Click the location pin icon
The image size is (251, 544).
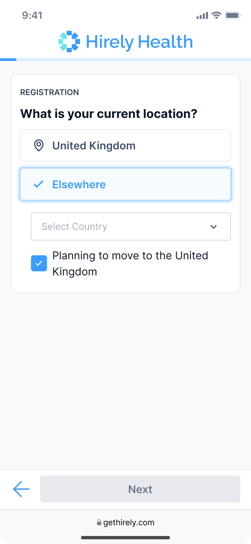pyautogui.click(x=39, y=146)
